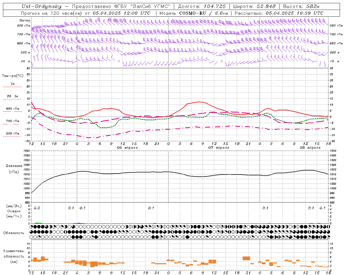The width and height of the screenshot is (344, 275).
Task: Click the "Тем-ра(°C)" temperature panel label
Action: click(13, 76)
